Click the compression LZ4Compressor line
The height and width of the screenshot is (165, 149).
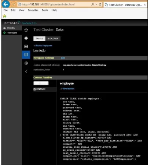coord(99,159)
